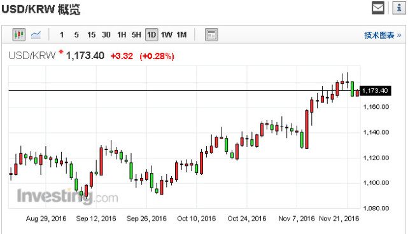The image size is (408, 234).
Task: Click the 1,173.40 current price marker
Action: point(375,91)
